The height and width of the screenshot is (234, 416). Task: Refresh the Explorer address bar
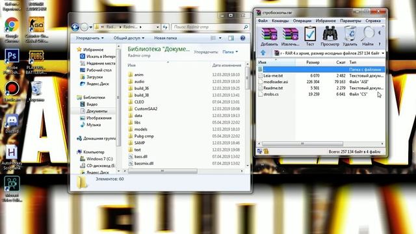[x=165, y=27]
